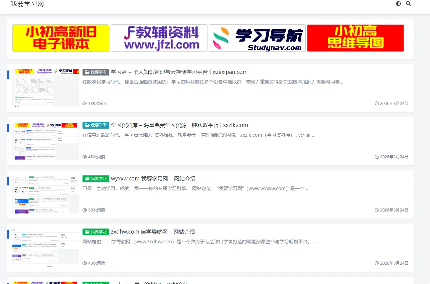Open the 学习资料库 xxzlk.com article title
Screen dimensions: 430x284
[x=179, y=125]
